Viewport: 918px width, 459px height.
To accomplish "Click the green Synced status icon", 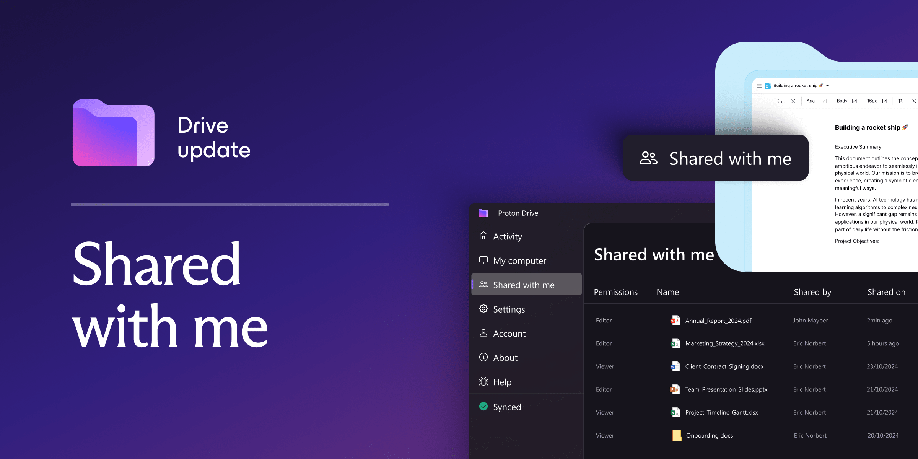I will point(483,407).
